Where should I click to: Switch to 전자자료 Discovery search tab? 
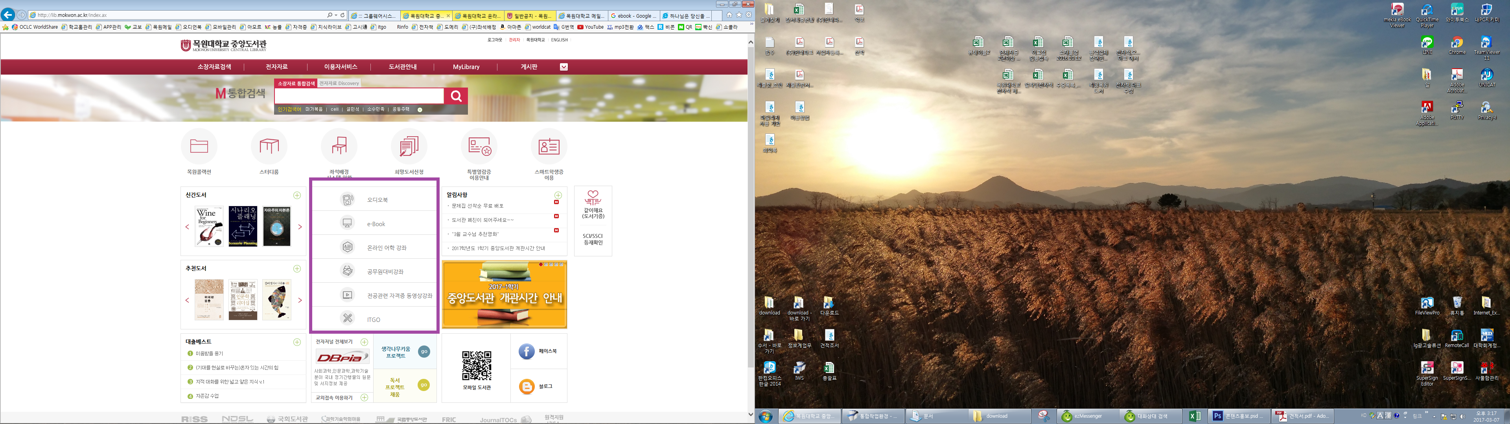click(339, 83)
